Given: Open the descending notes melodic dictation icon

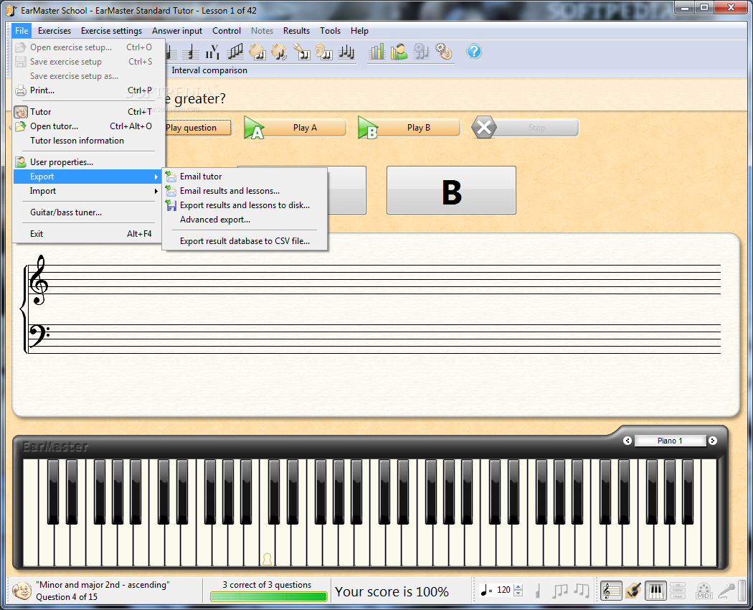Looking at the screenshot, I should tap(346, 52).
